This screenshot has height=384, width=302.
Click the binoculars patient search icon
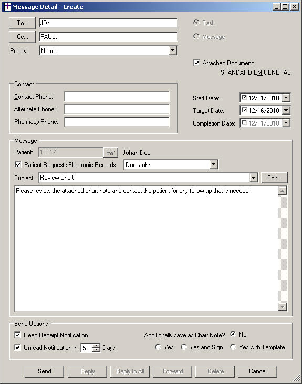point(111,152)
